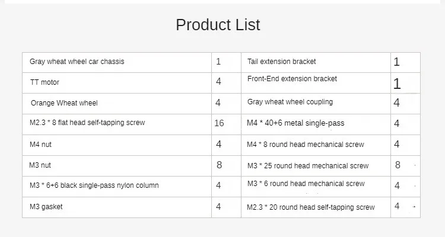Click M2.3 * 8 flat head self-tapping screw
The width and height of the screenshot is (445, 237).
click(87, 123)
